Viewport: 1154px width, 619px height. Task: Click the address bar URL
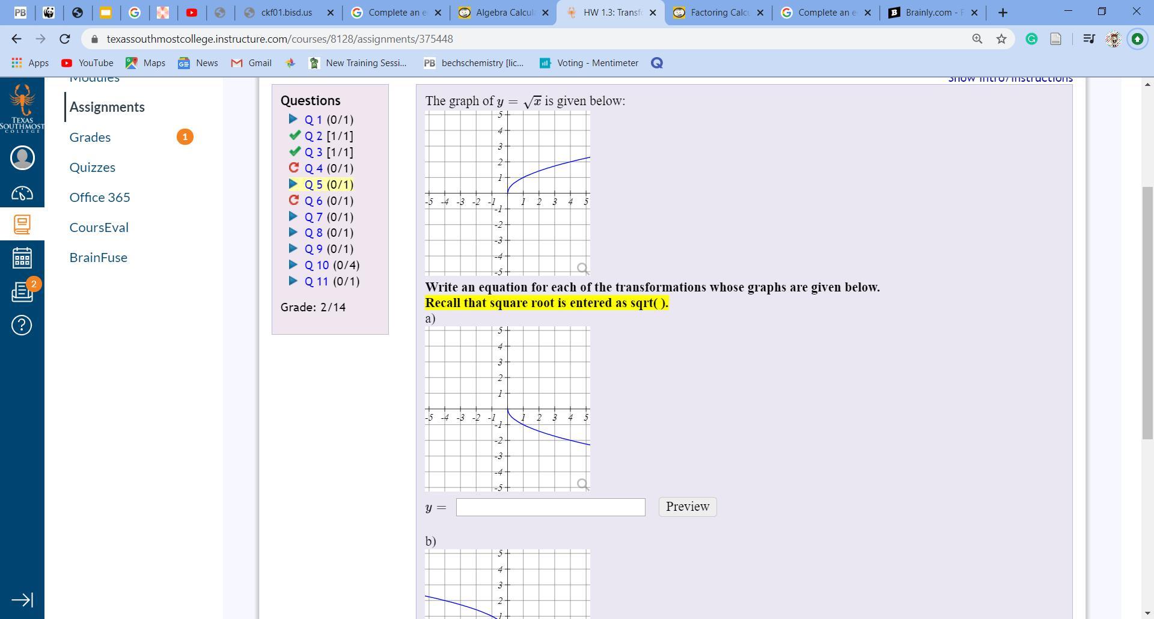click(280, 39)
